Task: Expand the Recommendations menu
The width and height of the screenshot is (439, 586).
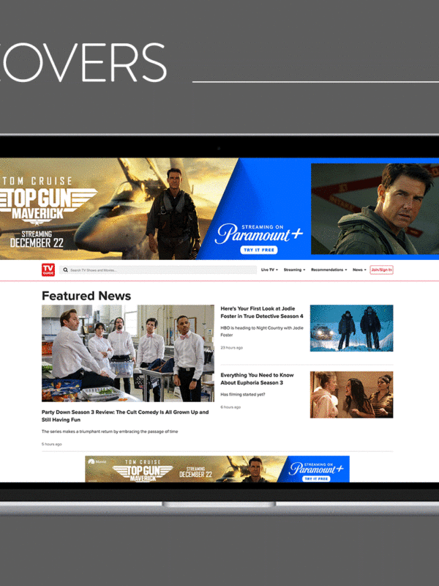Action: click(329, 270)
